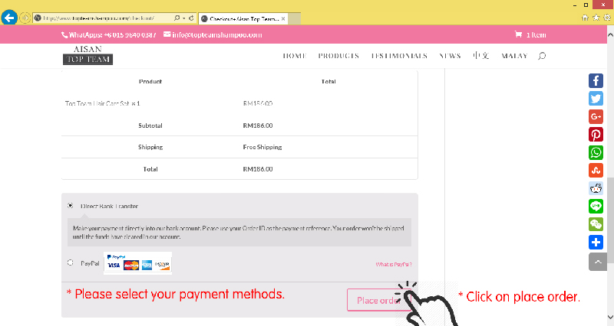This screenshot has height=326, width=614.
Task: Click the Place order button
Action: (x=378, y=300)
